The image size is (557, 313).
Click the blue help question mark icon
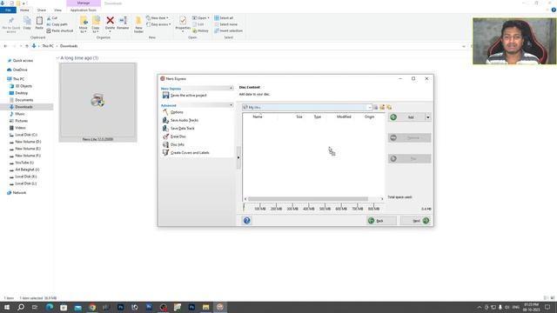point(247,221)
